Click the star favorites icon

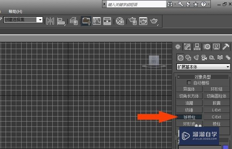click(x=196, y=4)
